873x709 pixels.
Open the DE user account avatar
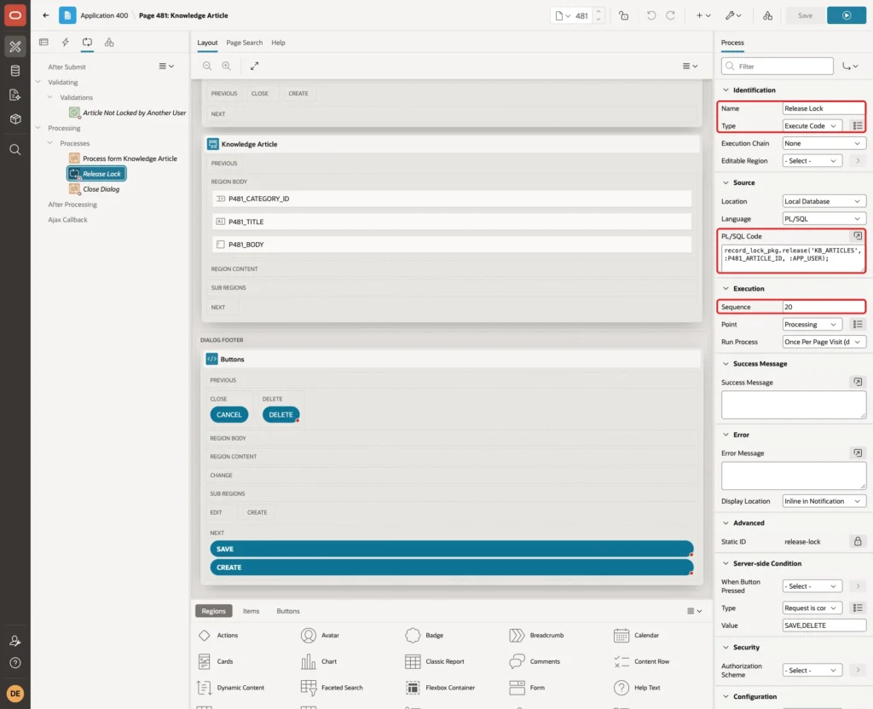pos(15,694)
